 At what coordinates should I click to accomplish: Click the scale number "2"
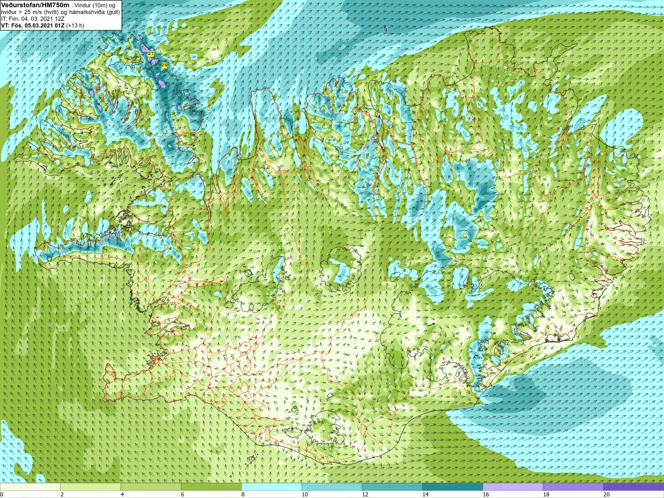point(62,494)
